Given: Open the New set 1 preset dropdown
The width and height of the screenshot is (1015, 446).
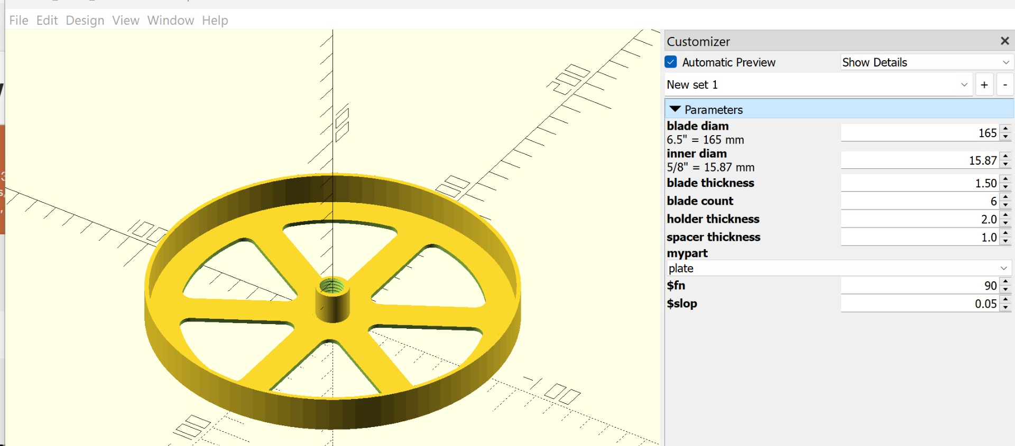Looking at the screenshot, I should 818,84.
